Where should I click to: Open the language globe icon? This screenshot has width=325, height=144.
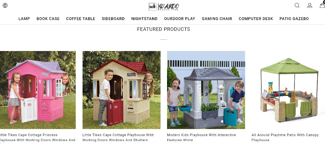point(5,6)
